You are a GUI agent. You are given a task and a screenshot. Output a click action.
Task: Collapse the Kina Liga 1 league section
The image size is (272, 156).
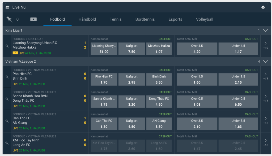pyautogui.click(x=265, y=31)
